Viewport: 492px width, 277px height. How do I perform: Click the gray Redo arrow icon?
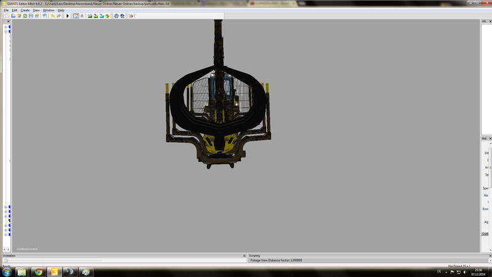pyautogui.click(x=58, y=16)
